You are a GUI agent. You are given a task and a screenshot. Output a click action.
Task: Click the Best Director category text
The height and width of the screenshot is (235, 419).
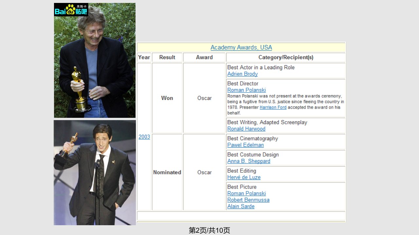[x=243, y=84]
